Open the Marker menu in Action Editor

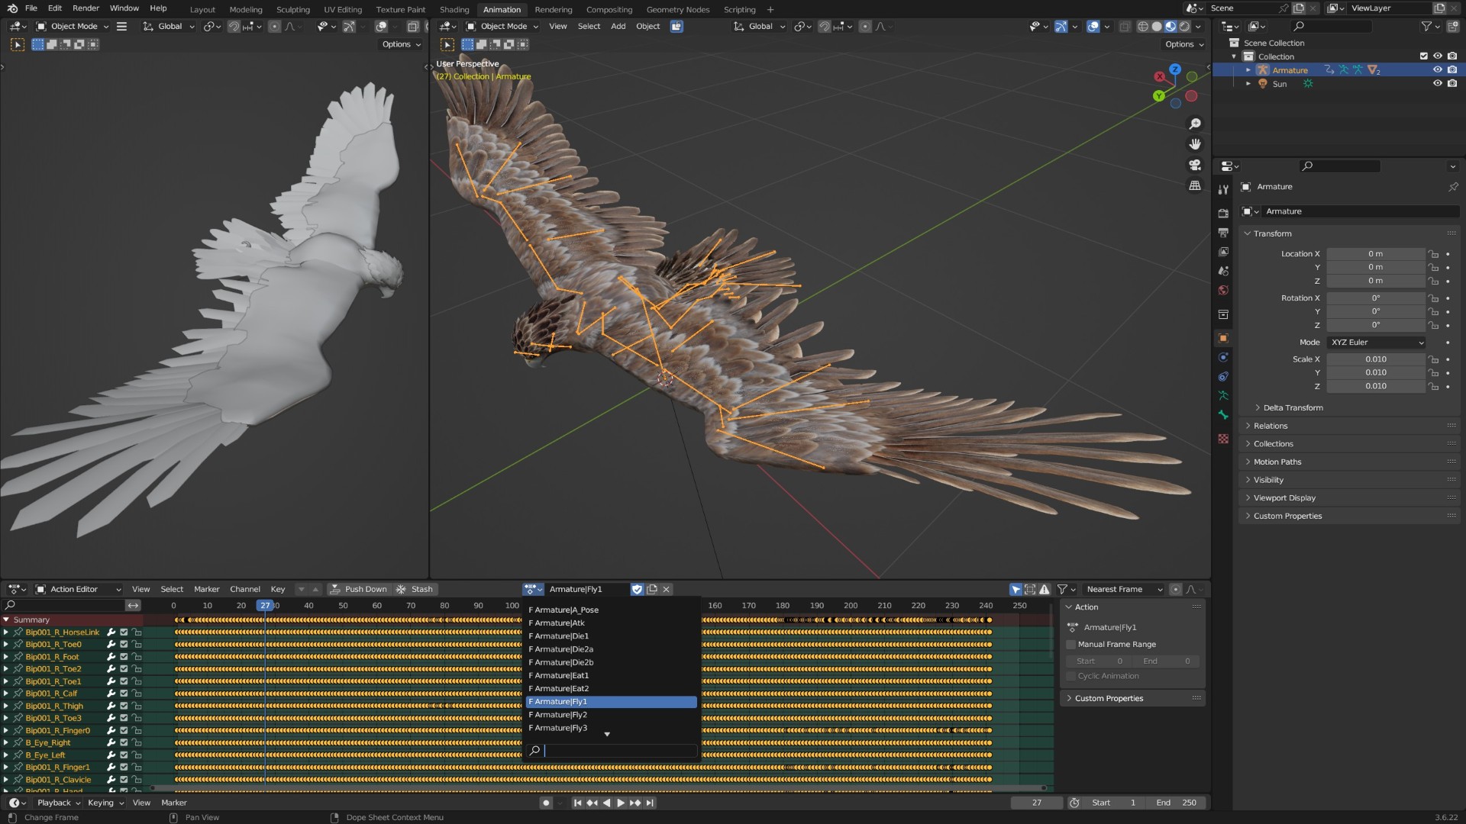(206, 589)
